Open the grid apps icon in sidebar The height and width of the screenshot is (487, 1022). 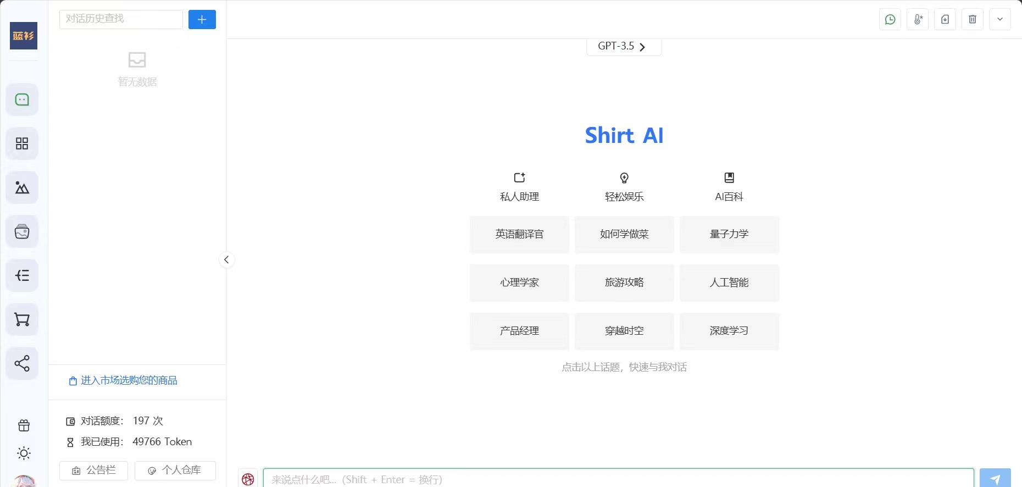coord(22,143)
